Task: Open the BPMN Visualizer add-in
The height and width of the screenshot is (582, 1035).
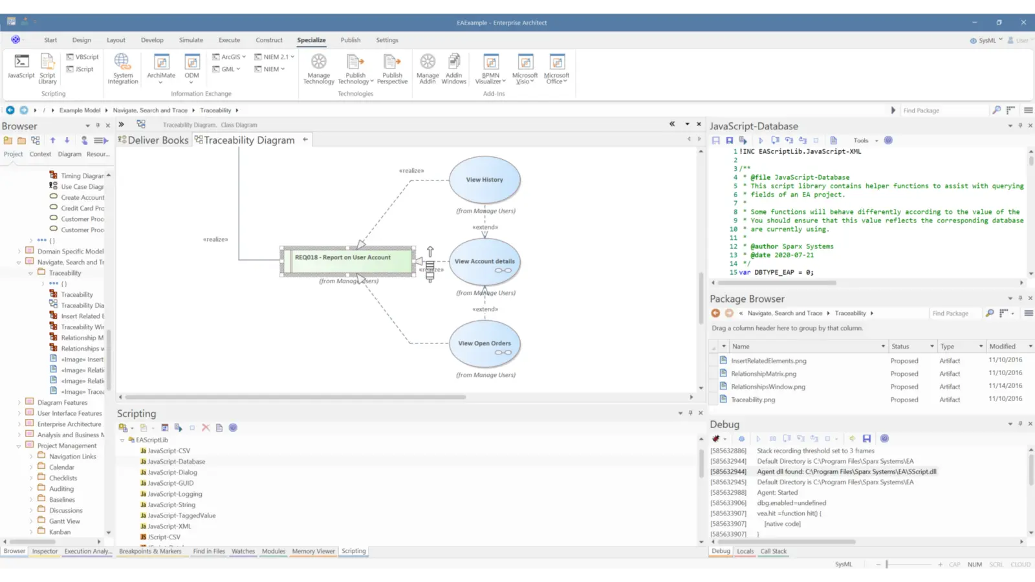Action: pos(490,68)
